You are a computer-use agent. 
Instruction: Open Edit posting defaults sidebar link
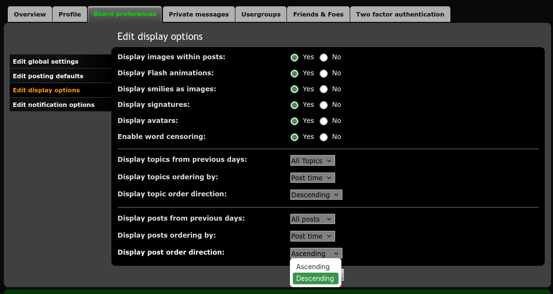48,76
